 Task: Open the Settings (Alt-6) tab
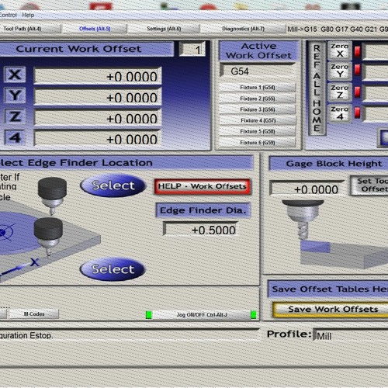pos(164,29)
